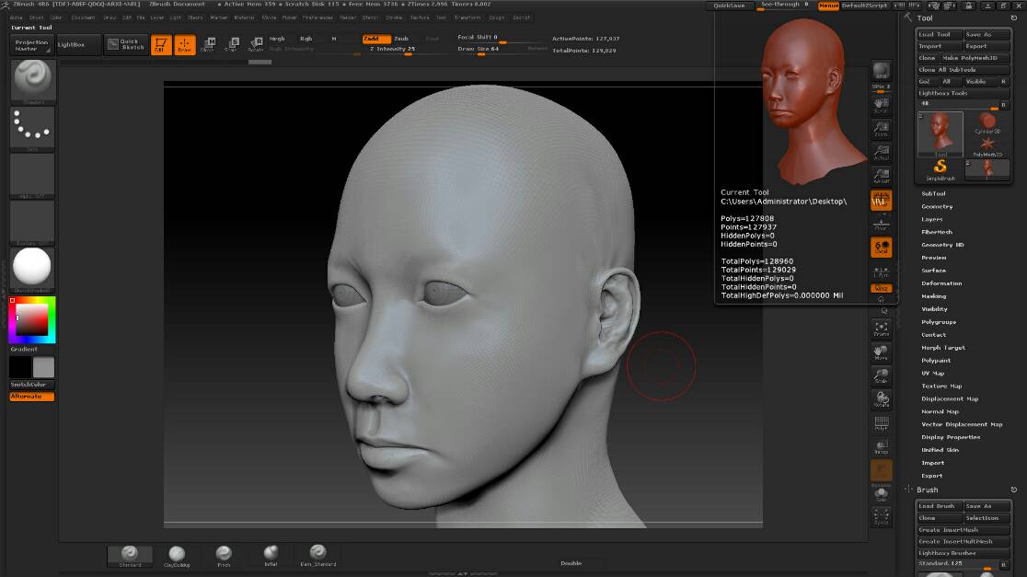The width and height of the screenshot is (1027, 577).
Task: Expand the Geometry section
Action: (937, 206)
